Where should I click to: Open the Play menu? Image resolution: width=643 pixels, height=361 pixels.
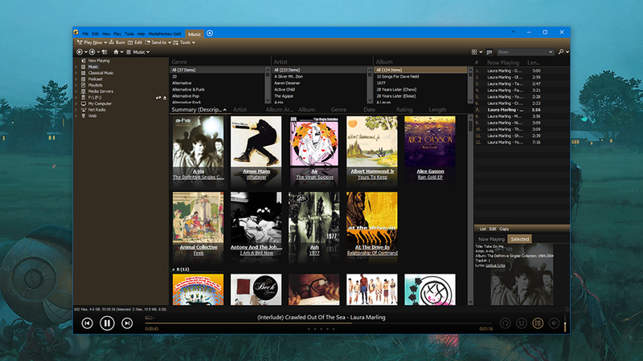click(x=117, y=34)
